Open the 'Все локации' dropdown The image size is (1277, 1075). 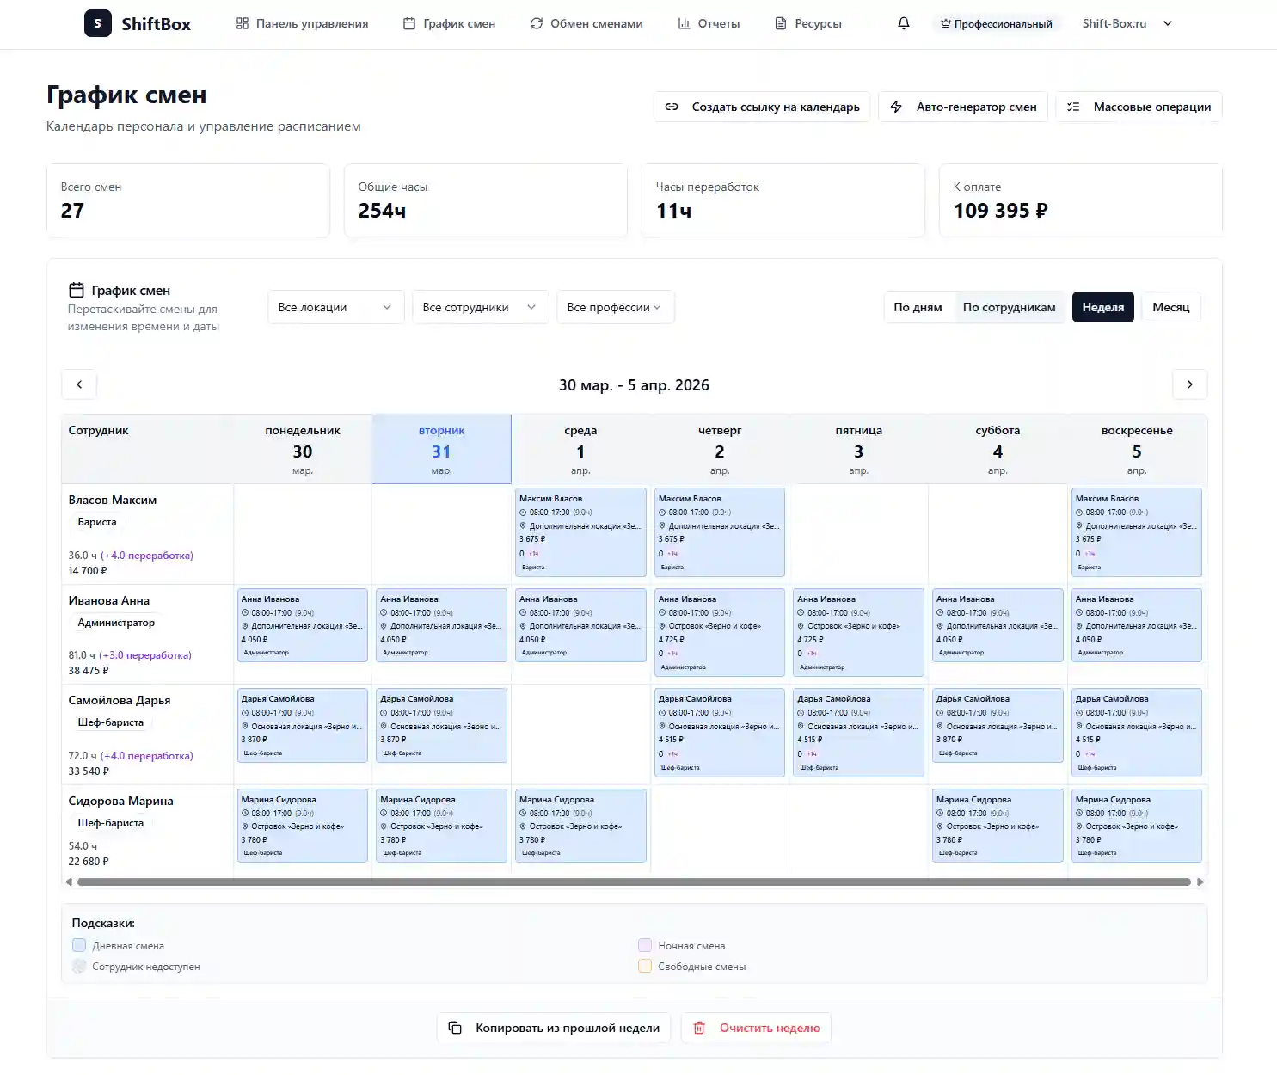point(335,307)
